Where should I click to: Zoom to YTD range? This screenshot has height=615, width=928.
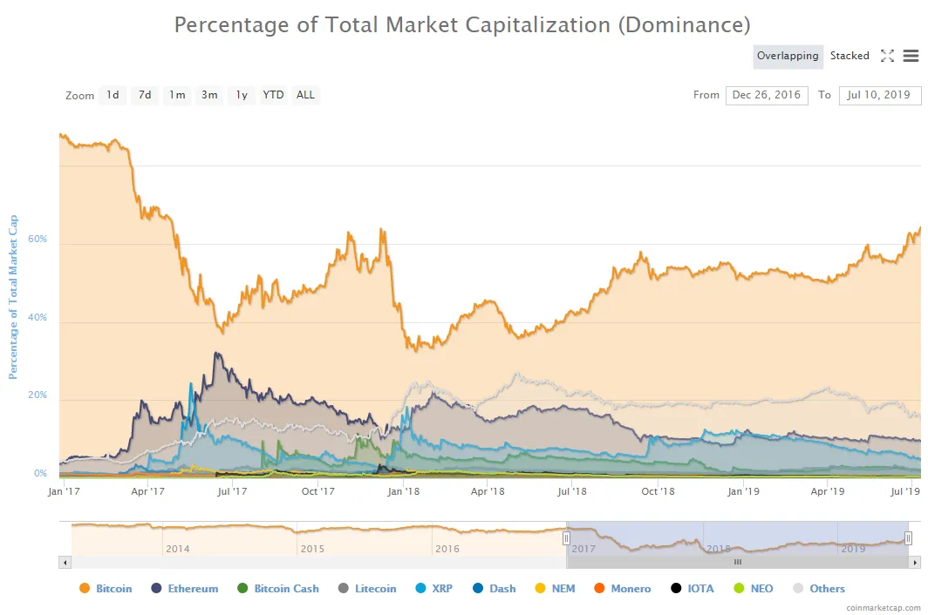273,95
